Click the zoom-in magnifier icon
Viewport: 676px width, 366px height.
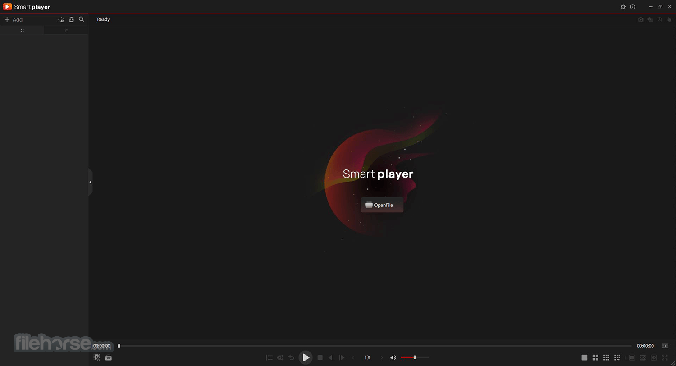[660, 19]
